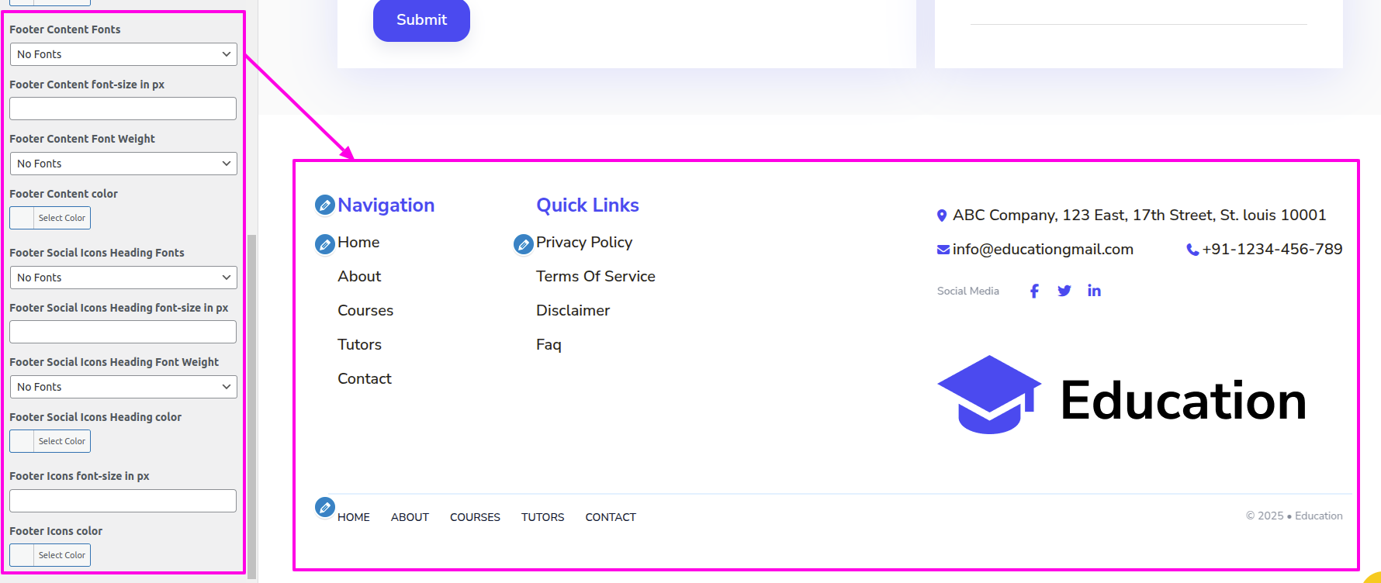Click the edit pencil beside Privacy Policy

[524, 244]
